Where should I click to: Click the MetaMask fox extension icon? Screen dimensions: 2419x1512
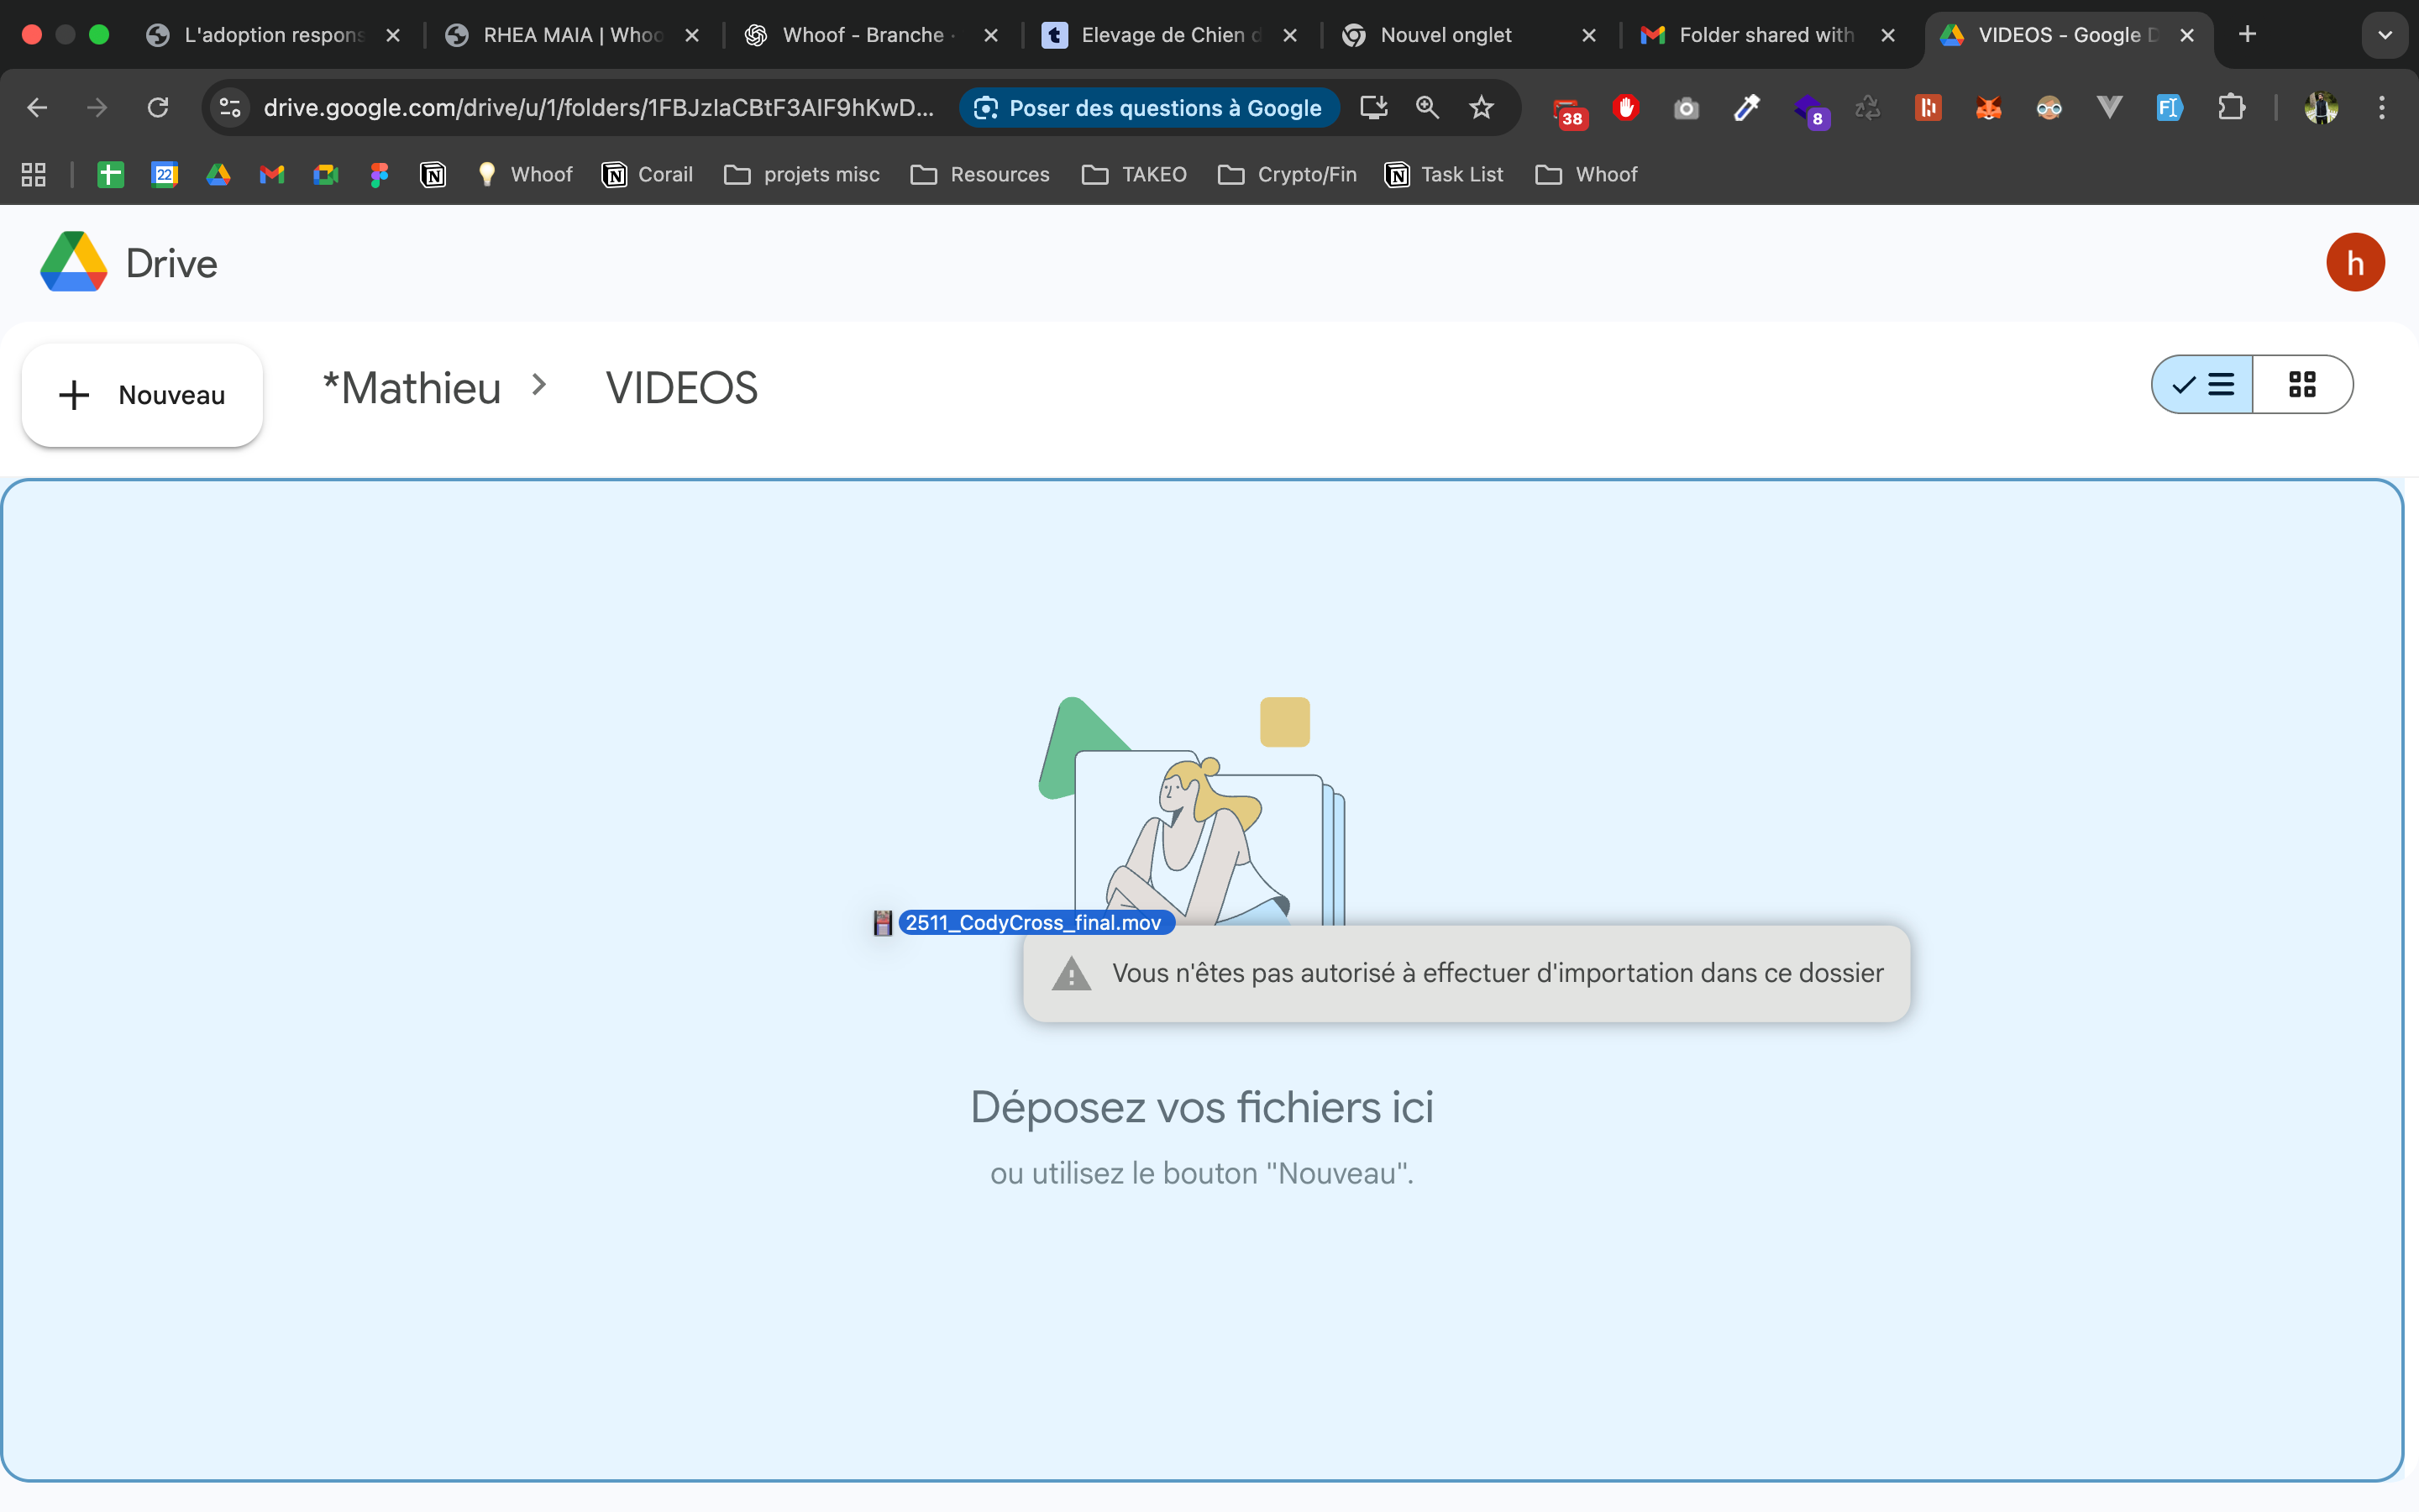(1988, 108)
